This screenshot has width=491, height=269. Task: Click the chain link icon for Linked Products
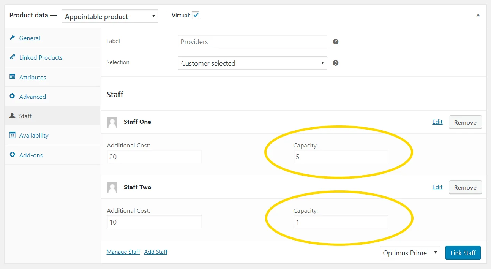pyautogui.click(x=12, y=57)
